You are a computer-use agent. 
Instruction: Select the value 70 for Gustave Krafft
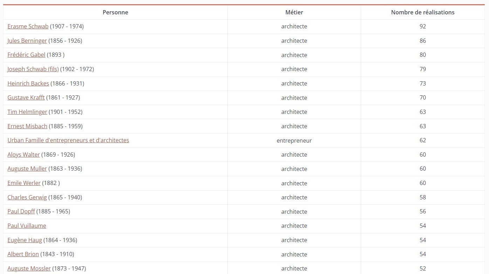(x=423, y=97)
